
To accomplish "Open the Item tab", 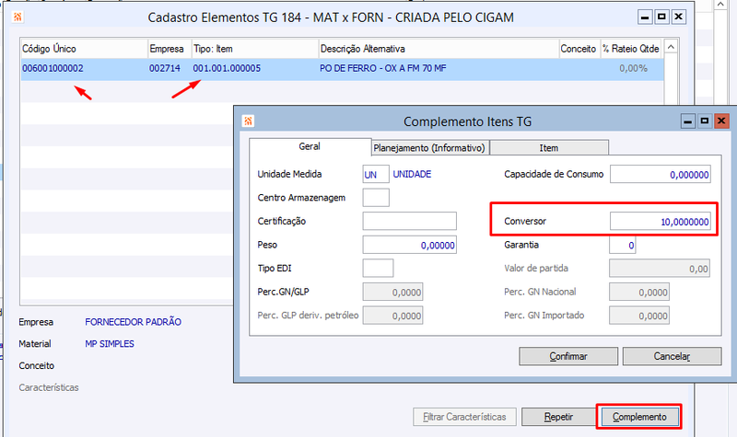I will pos(549,148).
